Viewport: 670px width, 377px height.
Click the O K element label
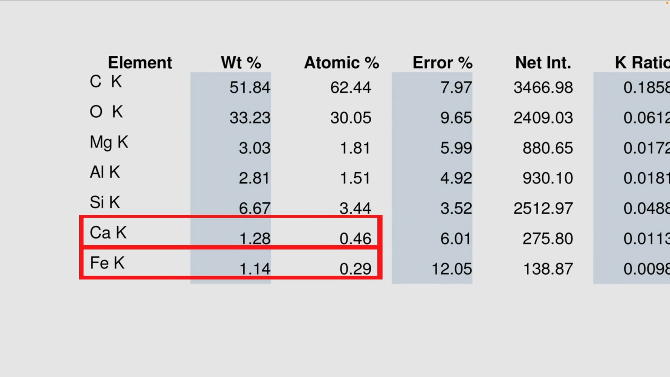tap(106, 112)
